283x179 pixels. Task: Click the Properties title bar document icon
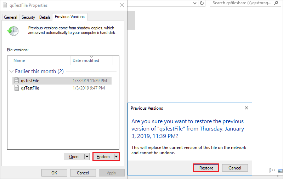click(x=5, y=5)
